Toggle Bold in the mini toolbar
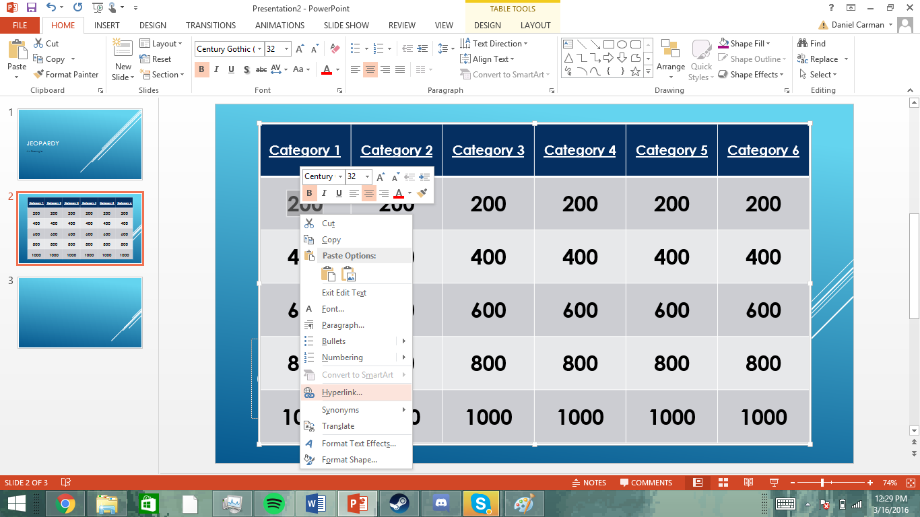 pyautogui.click(x=309, y=193)
